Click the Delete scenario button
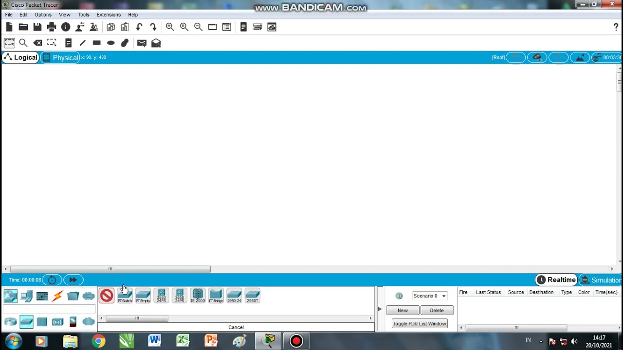Screen dimensions: 623x350 pyautogui.click(x=437, y=310)
